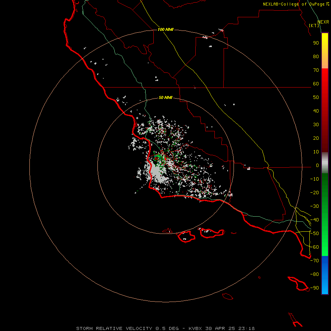
Task: Click the 70 value on the velocity scale
Action: coord(316,70)
